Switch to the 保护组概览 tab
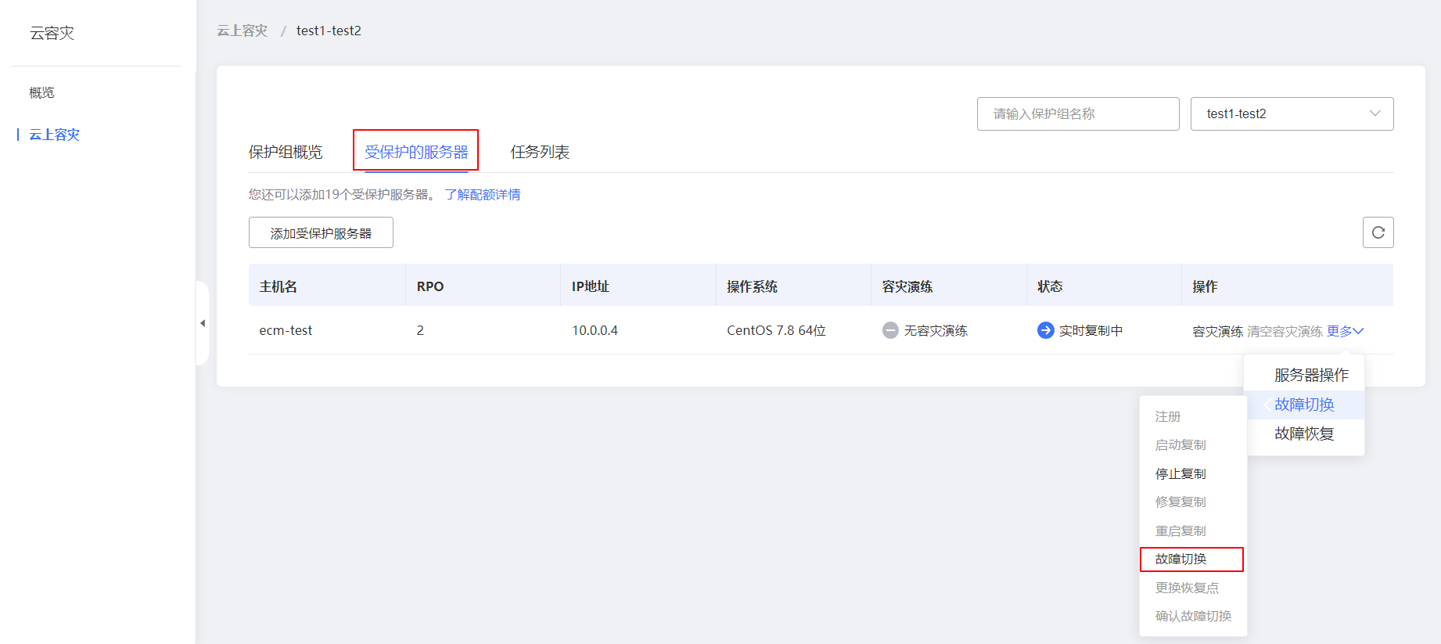 (x=286, y=152)
